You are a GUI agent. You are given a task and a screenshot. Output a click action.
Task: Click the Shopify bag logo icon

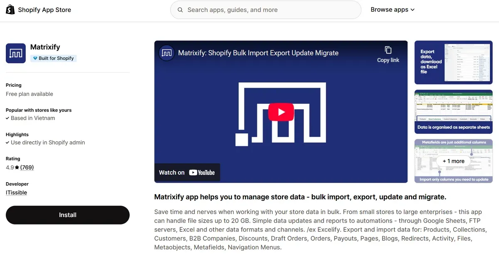[x=10, y=9]
